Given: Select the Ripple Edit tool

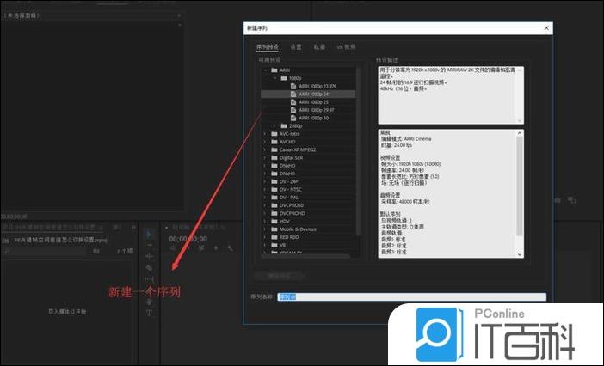Looking at the screenshot, I should click(150, 256).
